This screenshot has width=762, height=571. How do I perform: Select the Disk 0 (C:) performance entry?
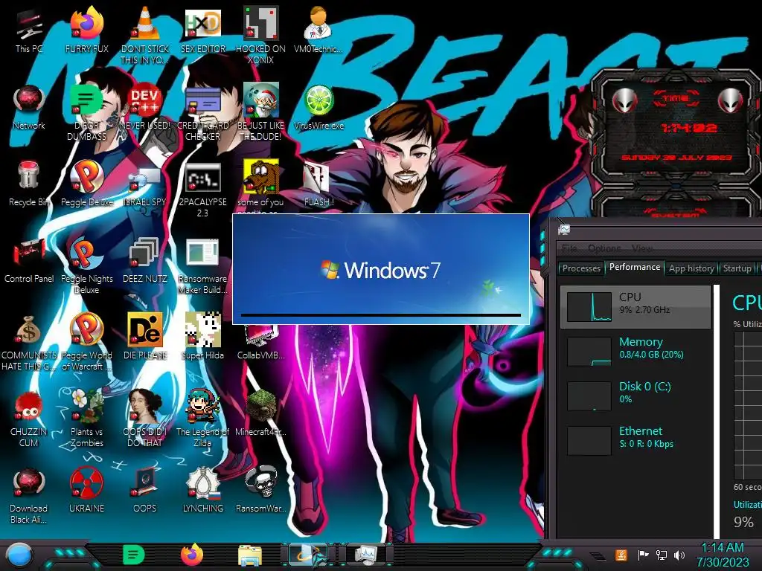635,396
